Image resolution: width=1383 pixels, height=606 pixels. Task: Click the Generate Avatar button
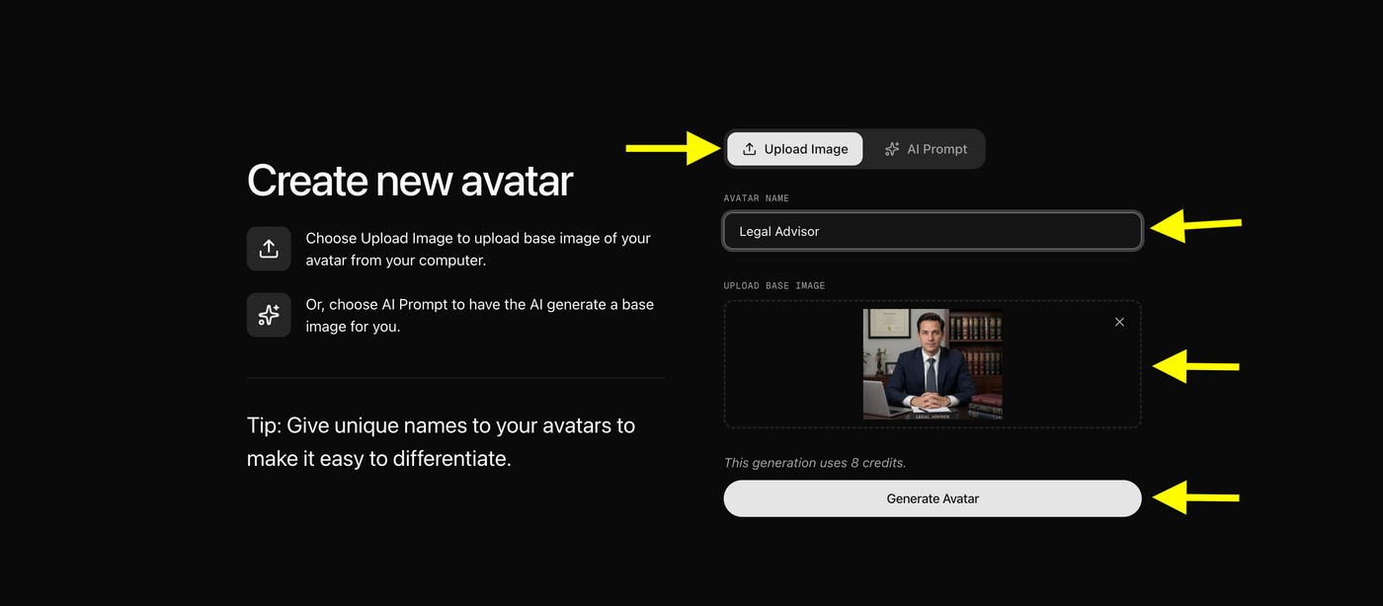(933, 498)
